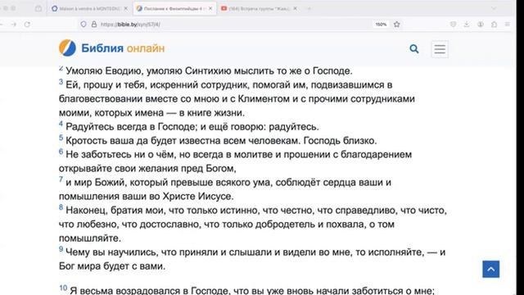Open a new tab with plus icon
Image resolution: width=524 pixels, height=295 pixels.
[x=309, y=8]
